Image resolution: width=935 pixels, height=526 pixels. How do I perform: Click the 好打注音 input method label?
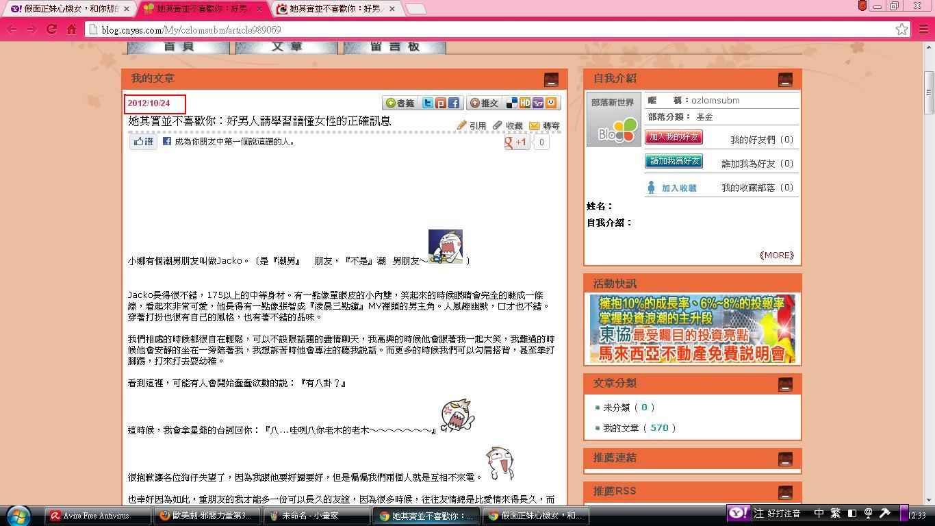coord(784,513)
